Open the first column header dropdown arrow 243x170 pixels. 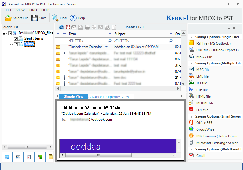[58, 34]
